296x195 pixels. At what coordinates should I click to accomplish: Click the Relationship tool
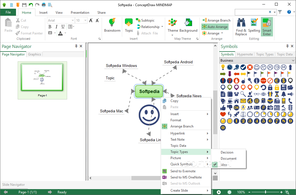[x=148, y=27]
